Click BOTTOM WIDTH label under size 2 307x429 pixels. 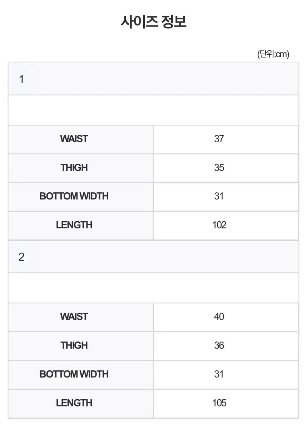74,374
